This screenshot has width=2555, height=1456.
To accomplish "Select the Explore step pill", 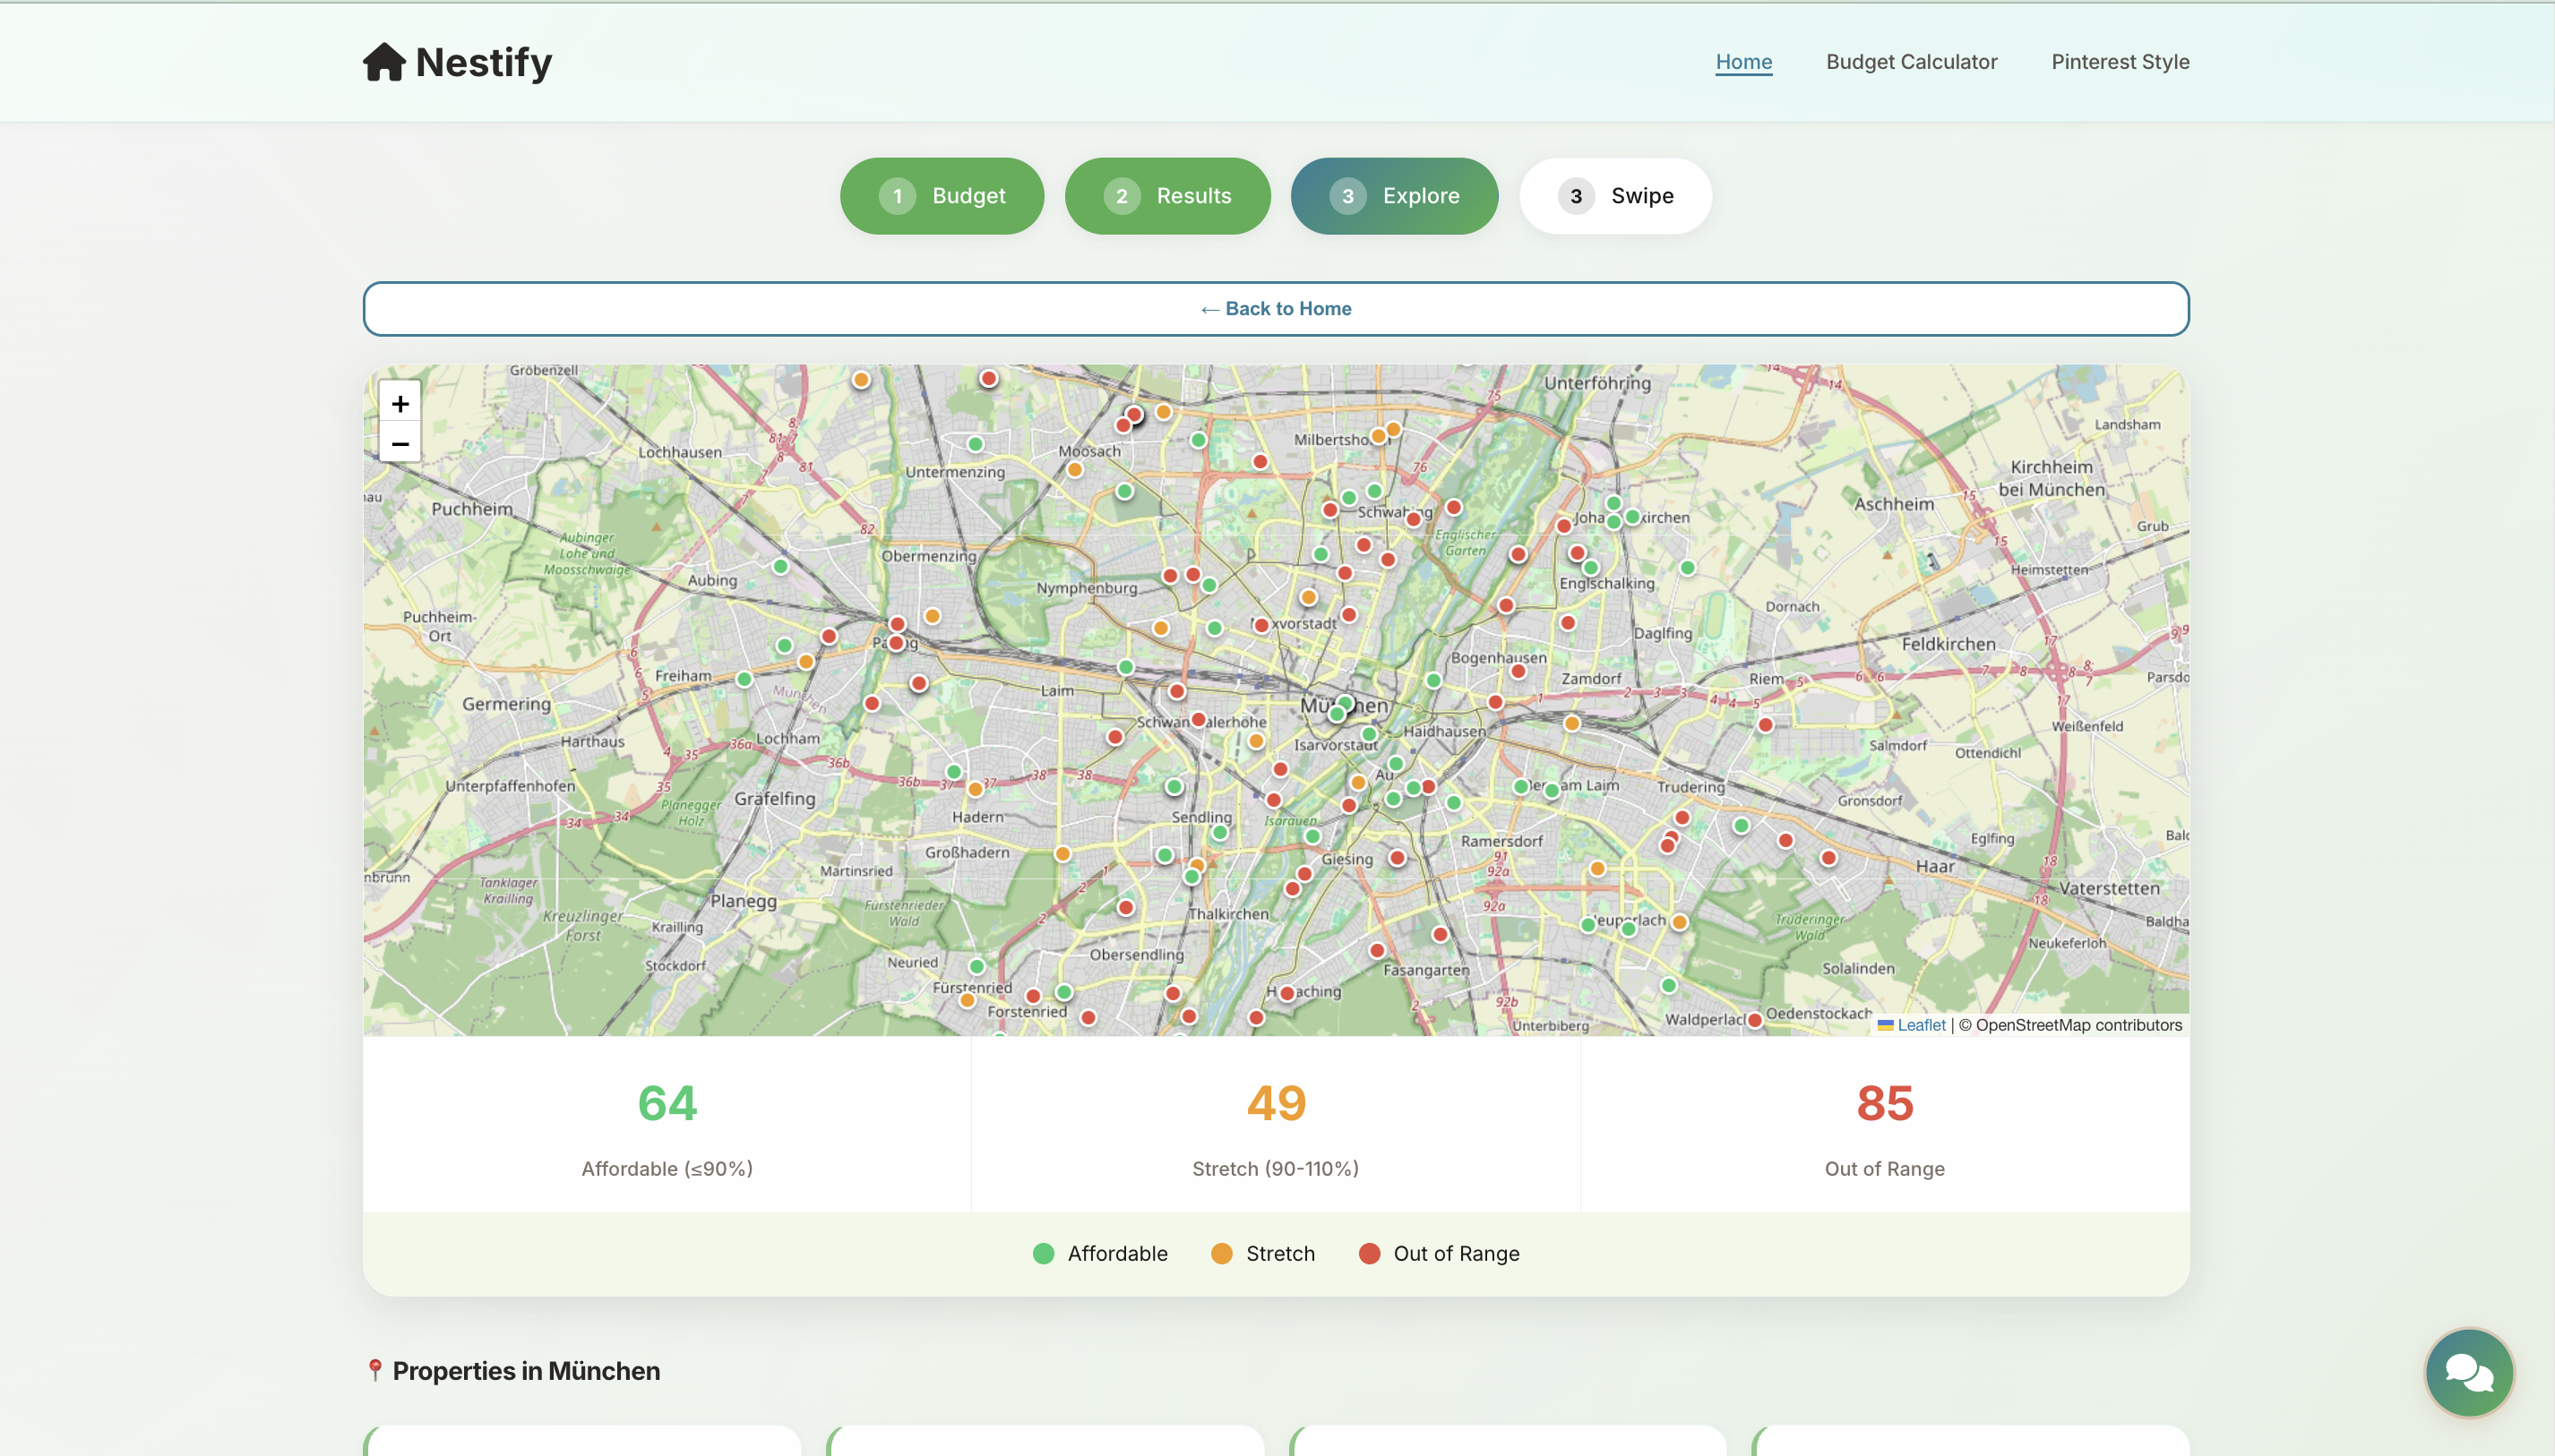I will pos(1394,196).
